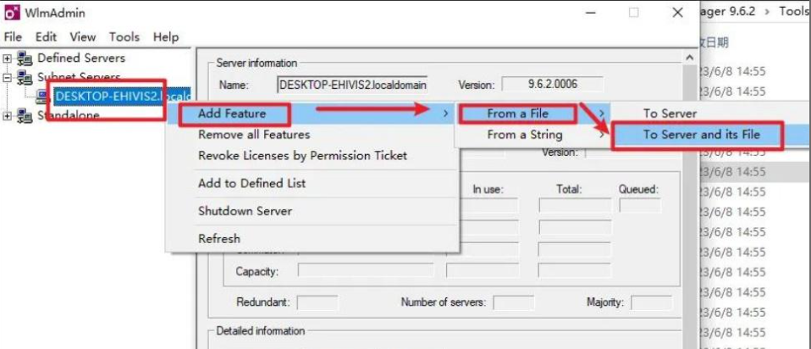This screenshot has height=349, width=811.
Task: Open the Edit menu
Action: (x=46, y=37)
